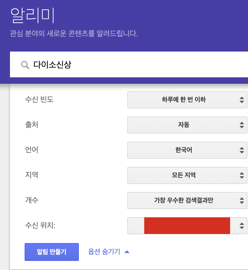This screenshot has height=270, width=248.
Task: Click the 언어 dropdown arrow icon
Action: click(242, 150)
